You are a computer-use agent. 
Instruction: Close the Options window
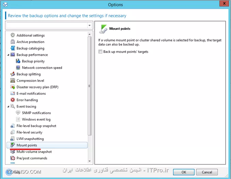(224, 3)
